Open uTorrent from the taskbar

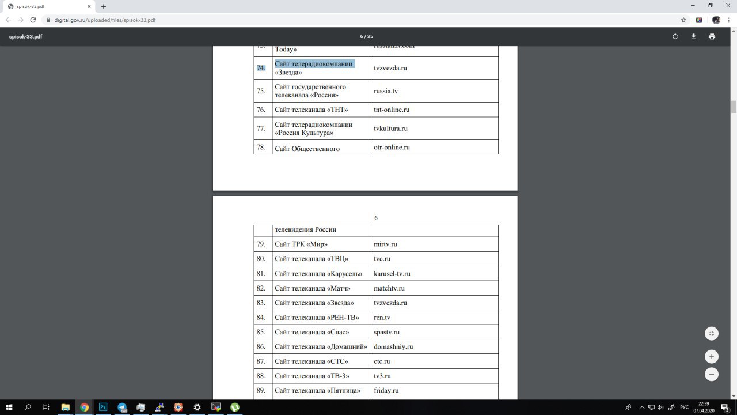pos(235,407)
